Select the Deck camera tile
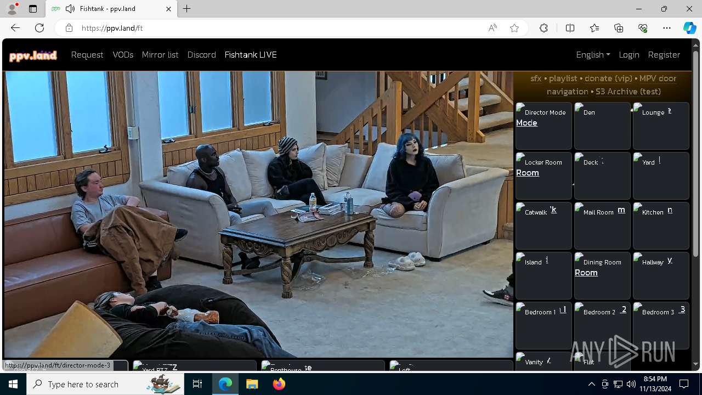The image size is (702, 395). pyautogui.click(x=602, y=176)
